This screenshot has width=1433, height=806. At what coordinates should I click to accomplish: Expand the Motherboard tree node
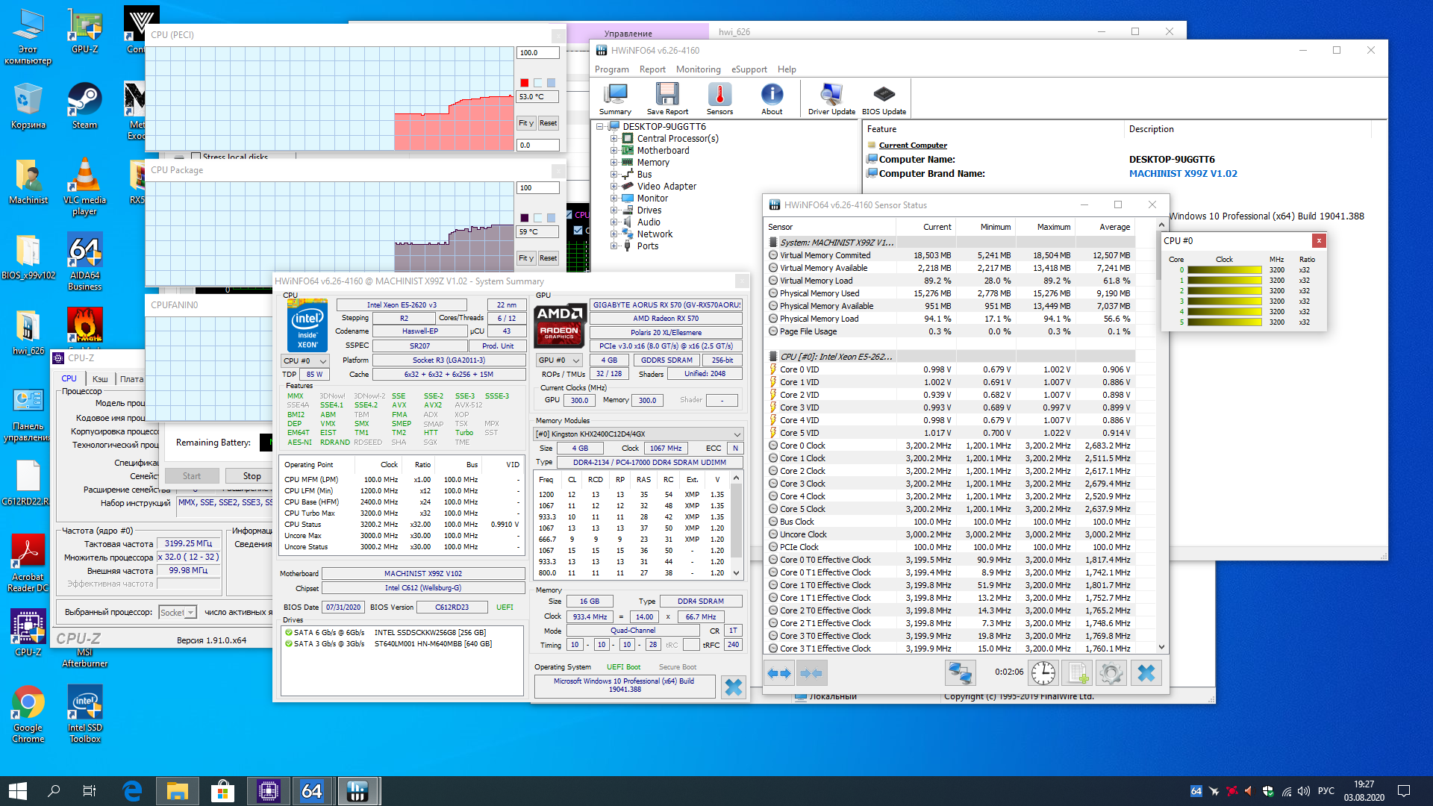coord(614,151)
